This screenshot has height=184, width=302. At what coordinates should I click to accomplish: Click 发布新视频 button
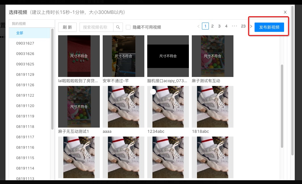pyautogui.click(x=269, y=27)
